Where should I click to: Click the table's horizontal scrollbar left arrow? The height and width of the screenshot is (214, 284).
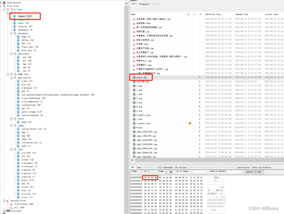[132, 160]
